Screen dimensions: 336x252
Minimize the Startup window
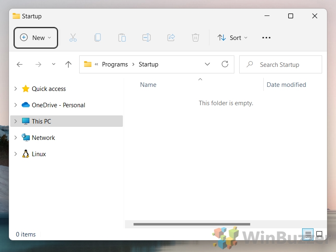click(x=267, y=16)
